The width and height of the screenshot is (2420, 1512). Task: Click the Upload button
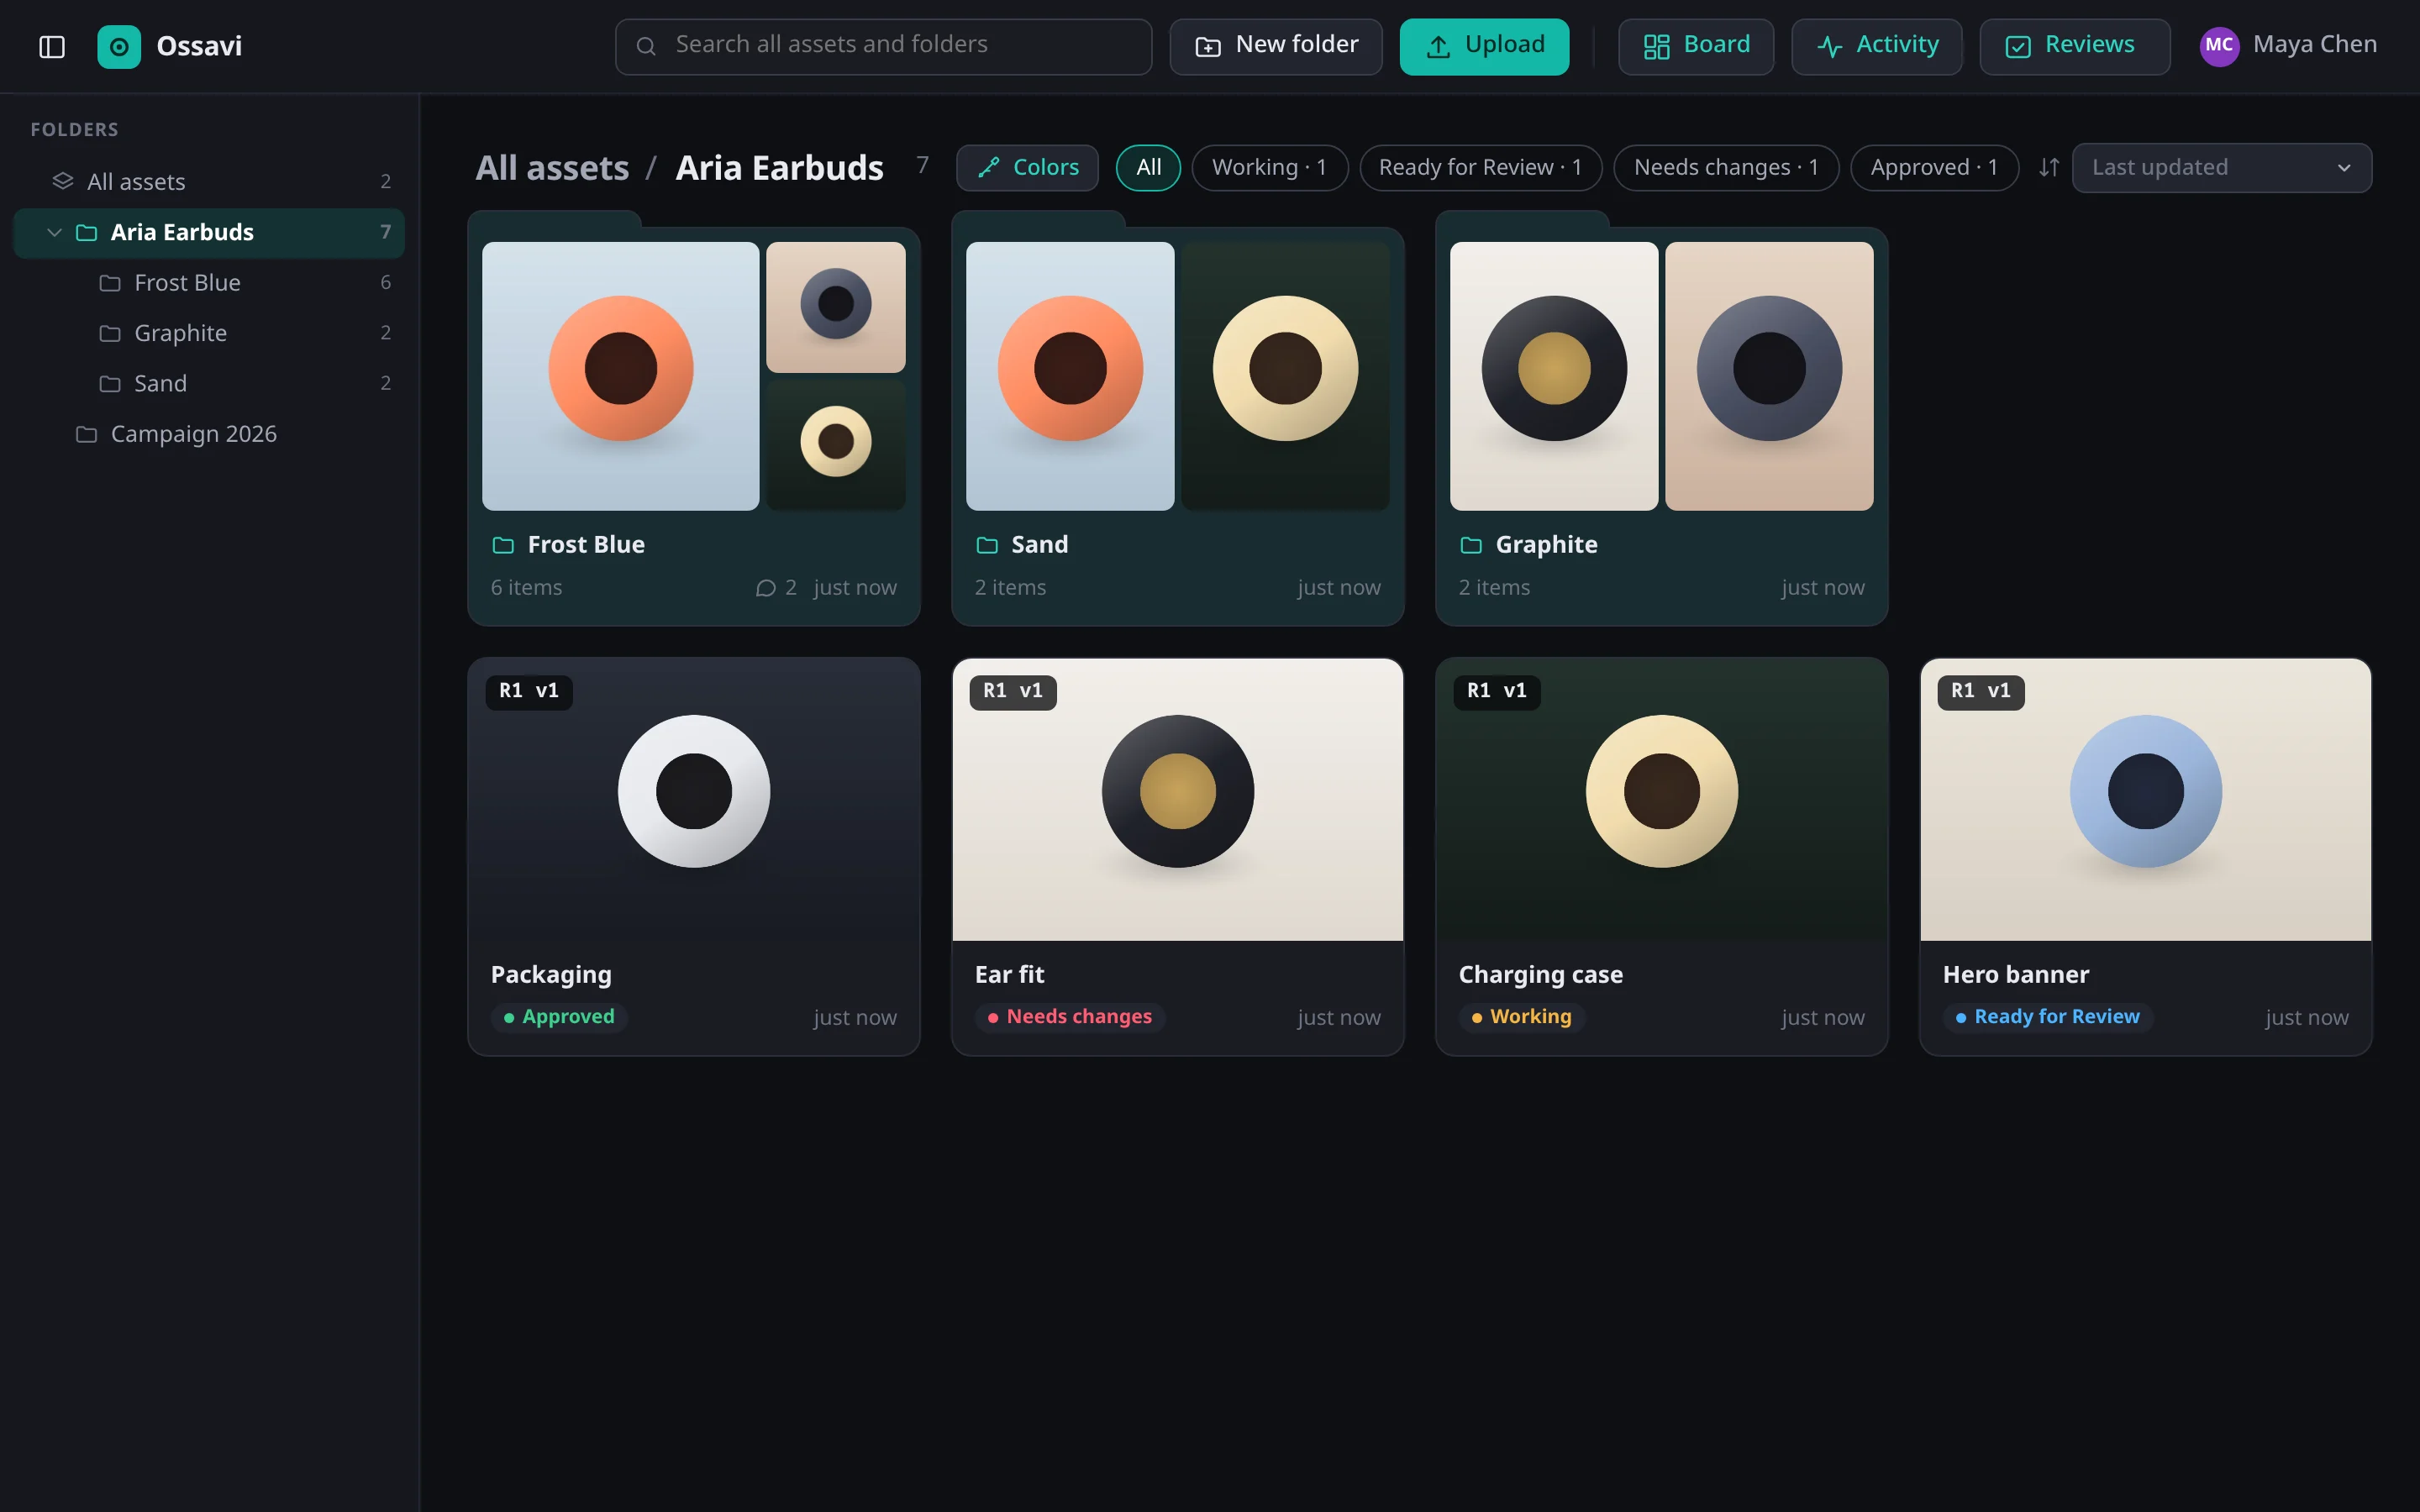pyautogui.click(x=1484, y=46)
